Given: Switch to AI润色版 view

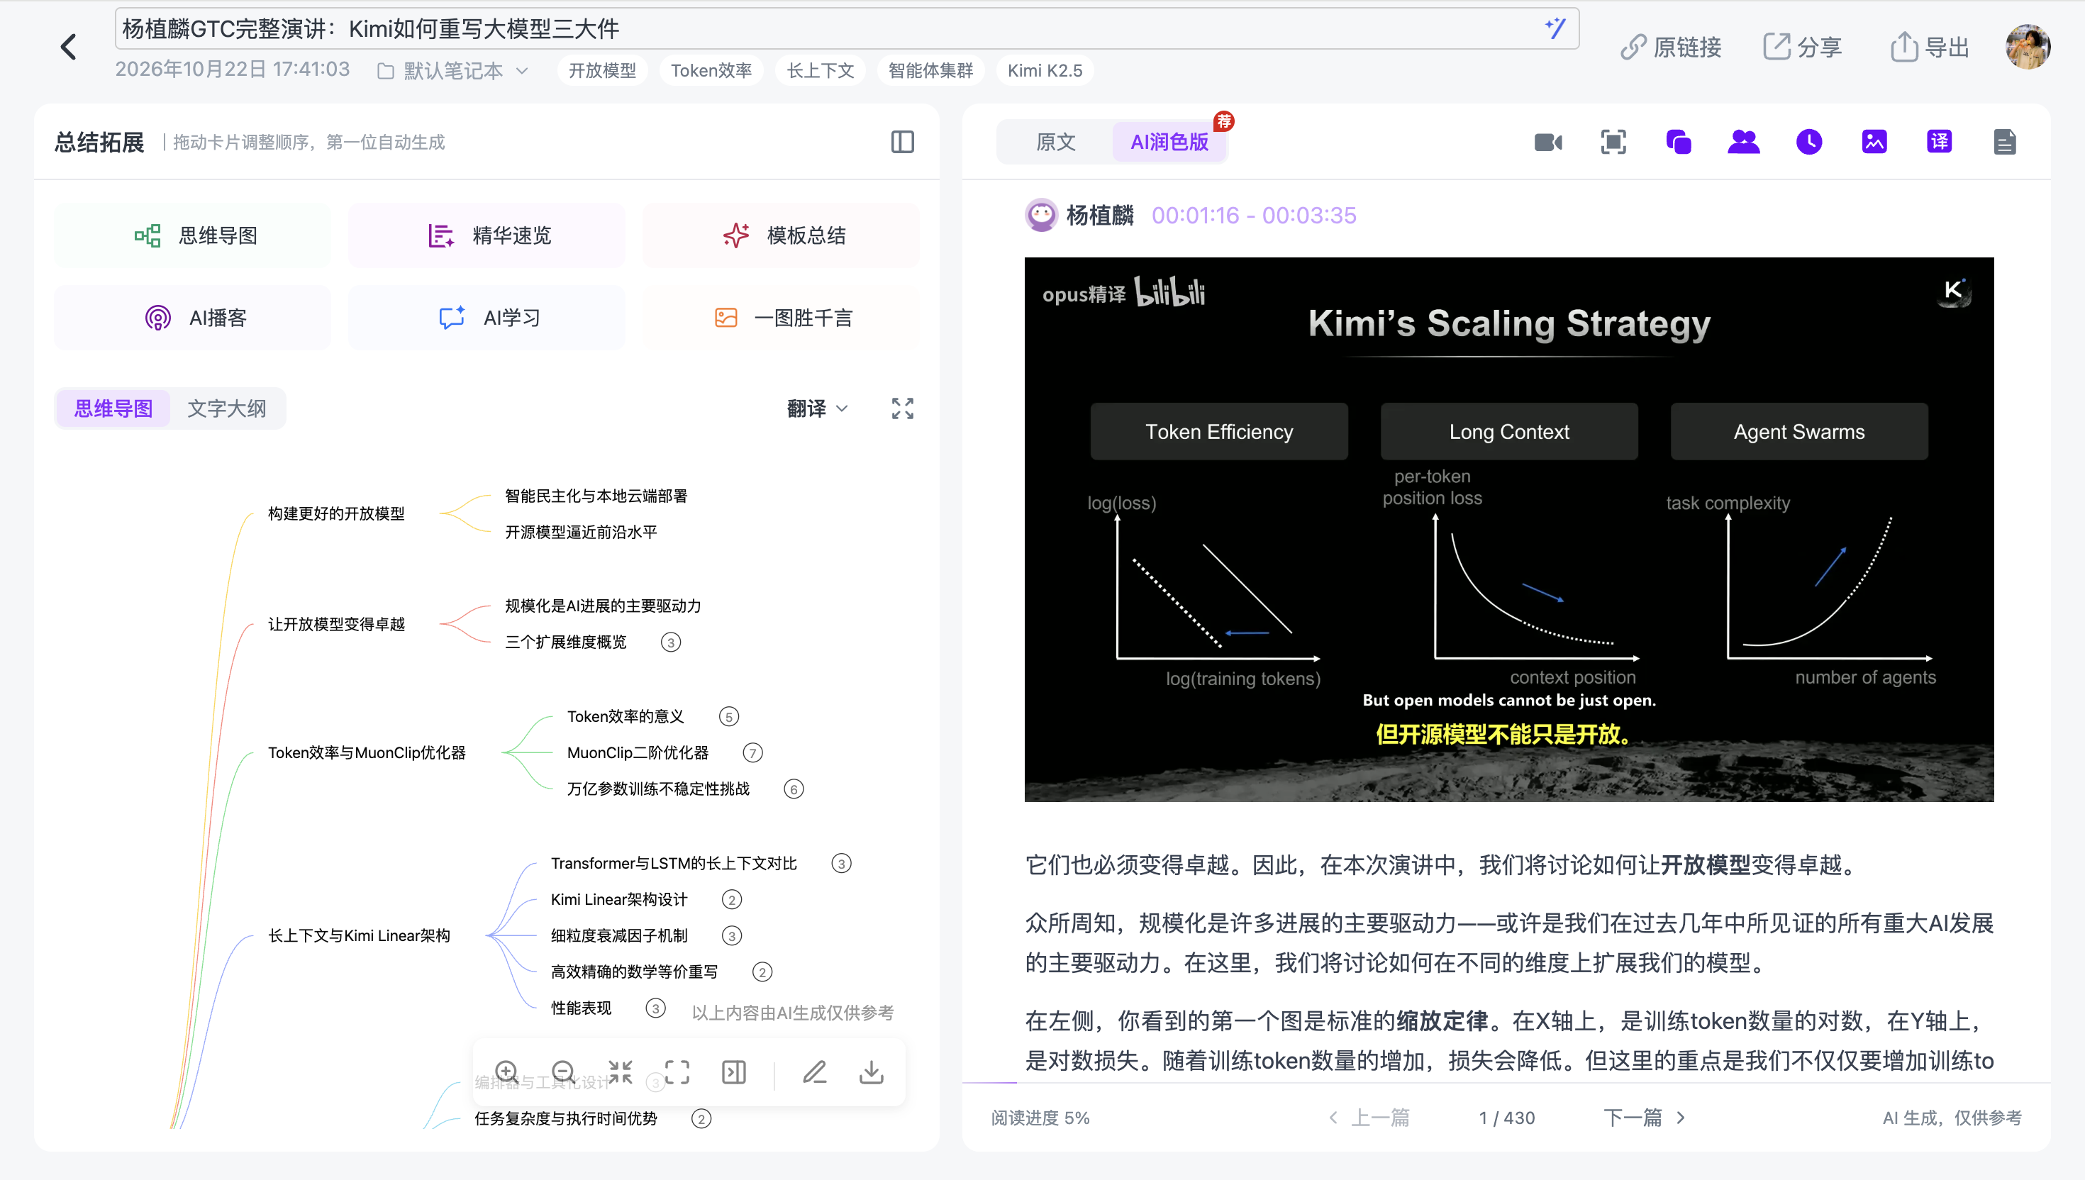Looking at the screenshot, I should click(1169, 142).
